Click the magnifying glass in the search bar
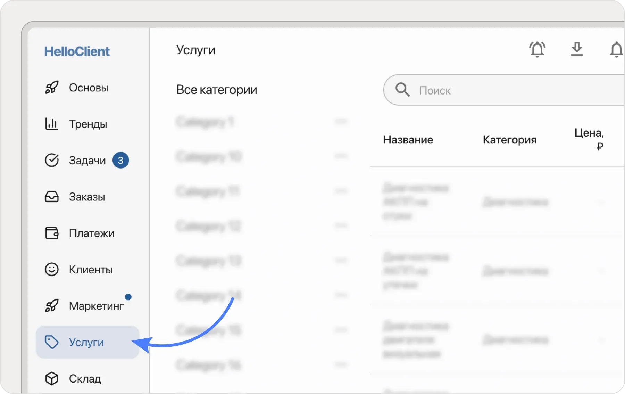Image resolution: width=625 pixels, height=394 pixels. (x=403, y=90)
